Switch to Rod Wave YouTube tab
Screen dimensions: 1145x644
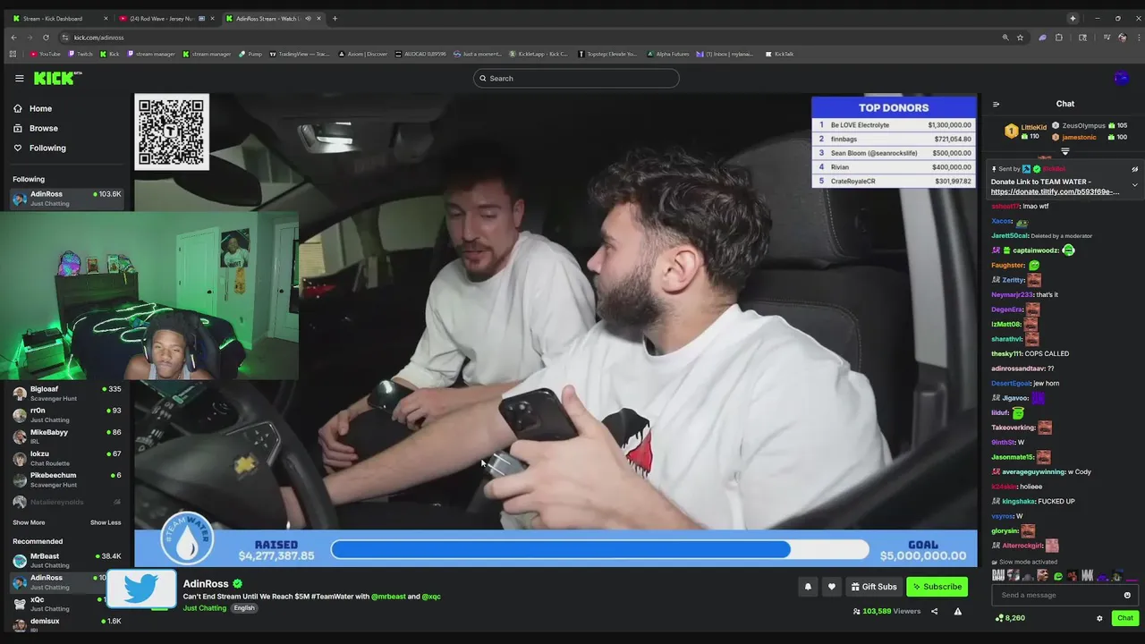click(166, 18)
